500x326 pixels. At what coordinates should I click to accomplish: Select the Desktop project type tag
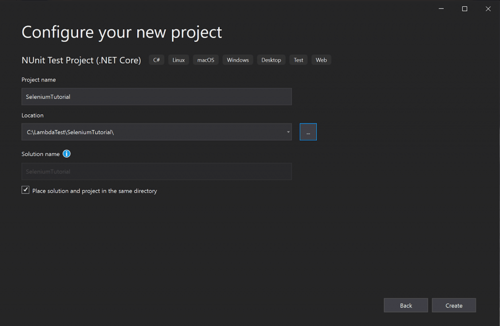271,60
